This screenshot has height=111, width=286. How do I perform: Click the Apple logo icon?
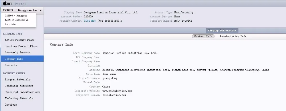point(5,3)
